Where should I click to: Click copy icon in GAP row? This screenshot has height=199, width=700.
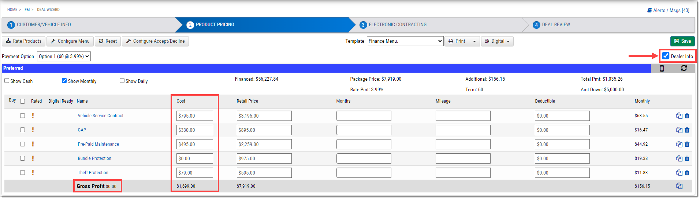pos(679,130)
